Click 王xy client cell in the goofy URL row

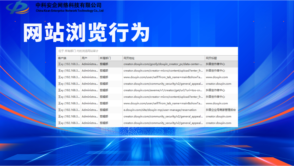coord(69,64)
